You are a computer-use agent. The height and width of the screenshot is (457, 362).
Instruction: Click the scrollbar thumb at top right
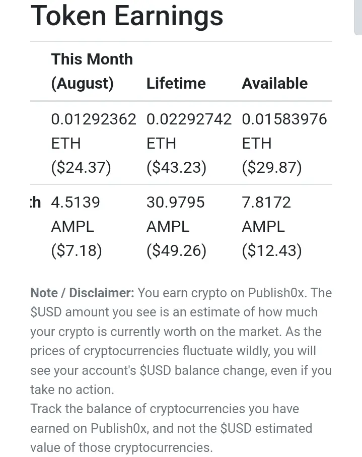tap(358, 18)
